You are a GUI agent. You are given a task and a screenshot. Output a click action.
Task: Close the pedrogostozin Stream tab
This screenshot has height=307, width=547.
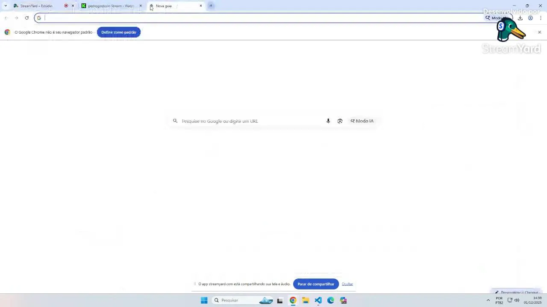[141, 6]
